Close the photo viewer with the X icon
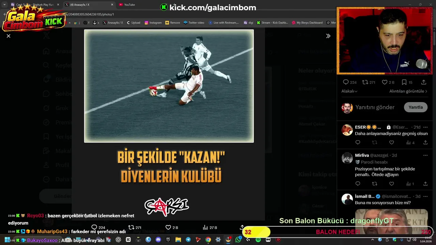The height and width of the screenshot is (245, 436). click(x=9, y=36)
